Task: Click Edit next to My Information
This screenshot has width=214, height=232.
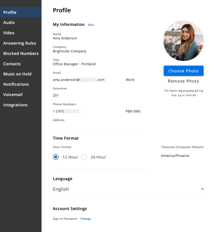Action: pyautogui.click(x=91, y=25)
